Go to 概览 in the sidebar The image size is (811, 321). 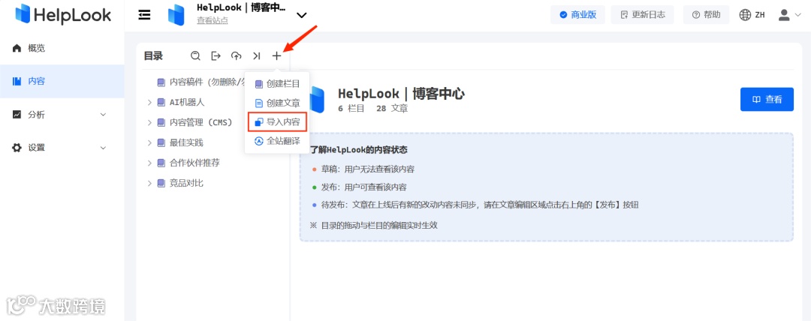click(62, 48)
